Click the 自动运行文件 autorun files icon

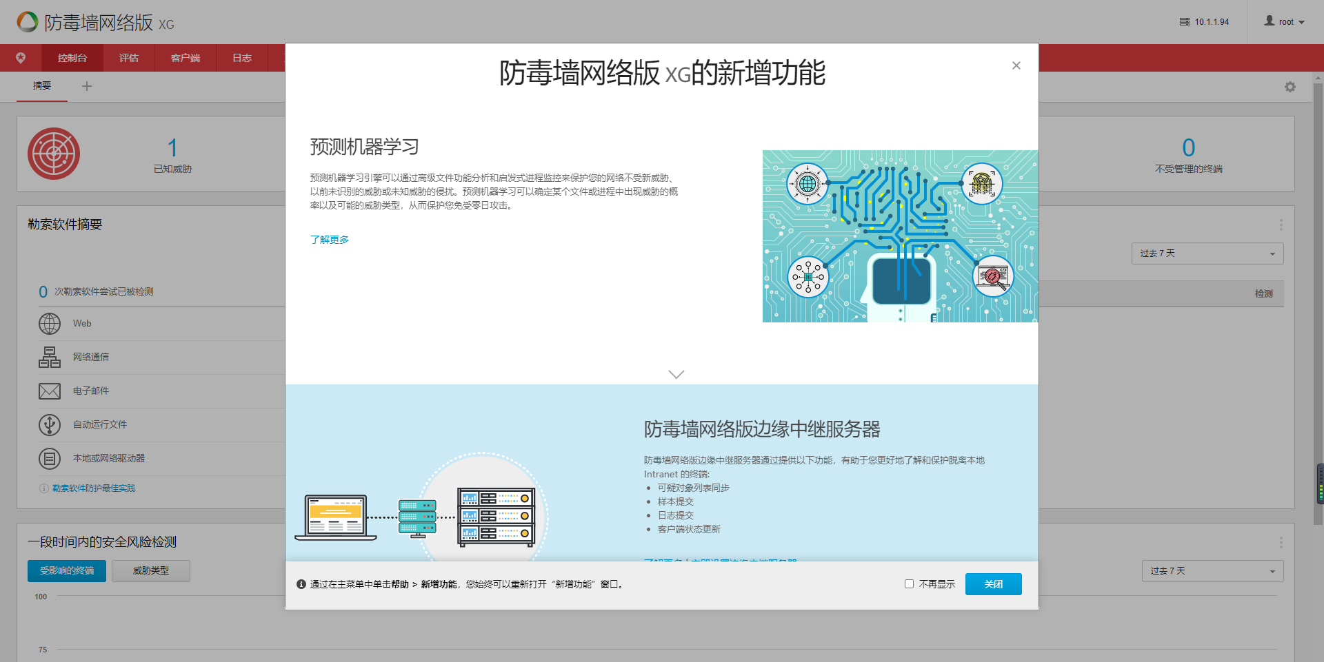click(x=49, y=424)
